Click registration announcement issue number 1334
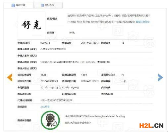This screenshot has height=133, width=168. pyautogui.click(x=84, y=75)
